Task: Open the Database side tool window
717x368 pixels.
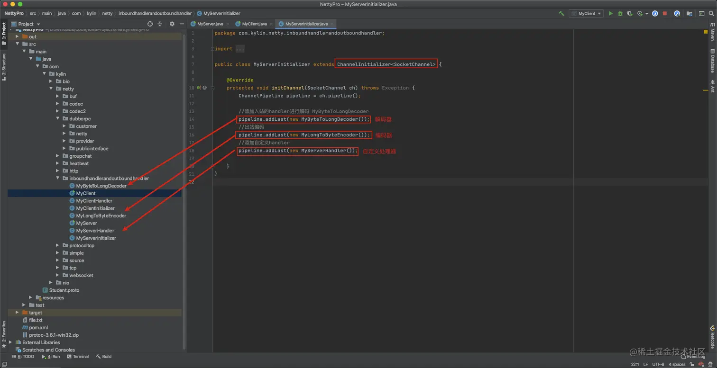Action: coord(712,61)
